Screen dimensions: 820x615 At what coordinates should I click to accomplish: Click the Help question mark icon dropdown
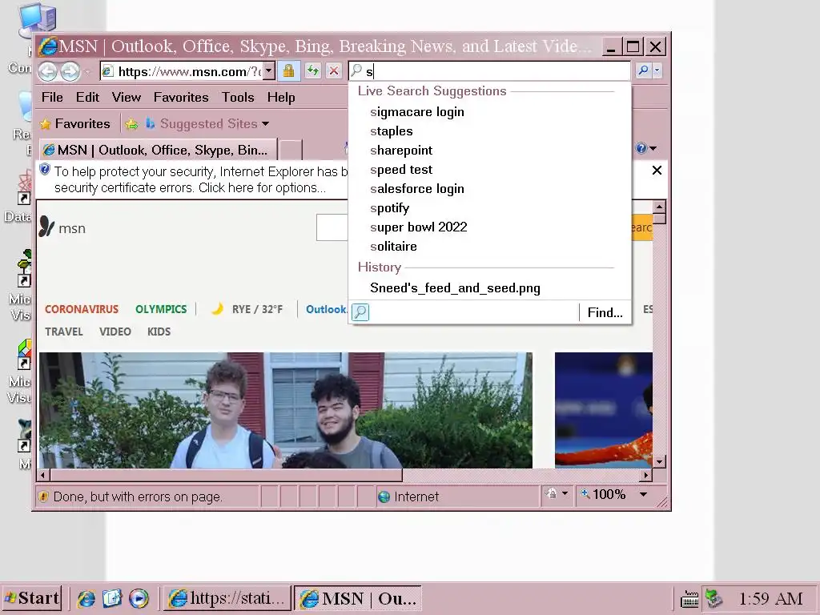tap(646, 148)
